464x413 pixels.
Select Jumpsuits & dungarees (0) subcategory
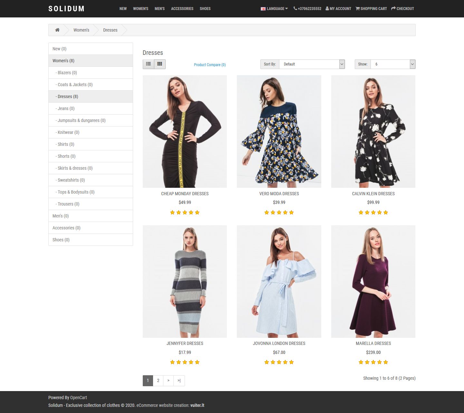pyautogui.click(x=91, y=120)
